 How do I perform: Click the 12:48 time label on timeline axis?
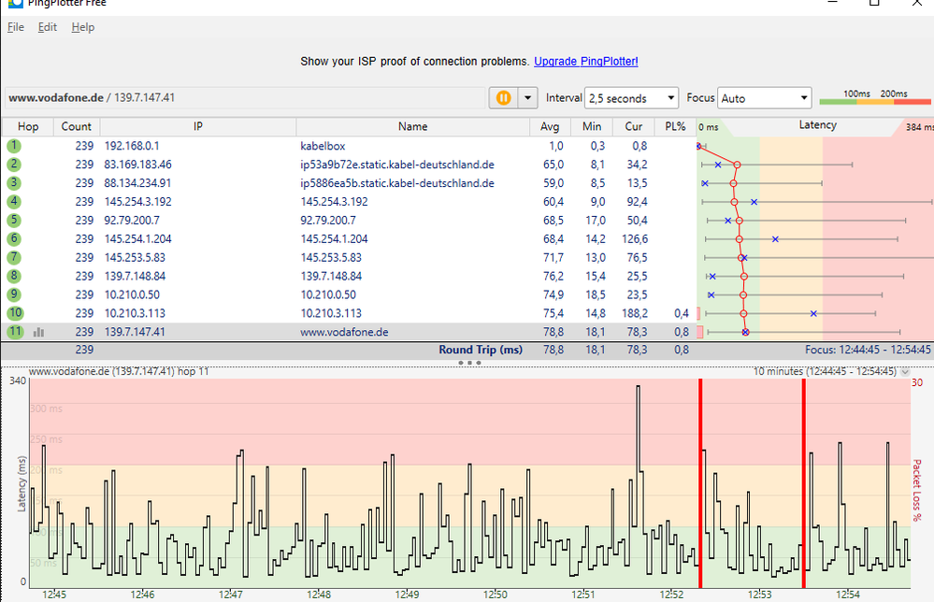coord(319,595)
